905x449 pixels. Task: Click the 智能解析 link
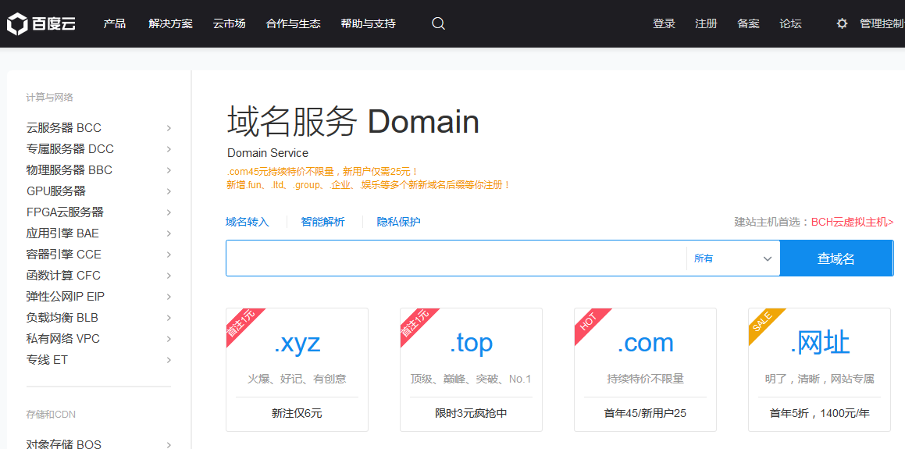[323, 222]
